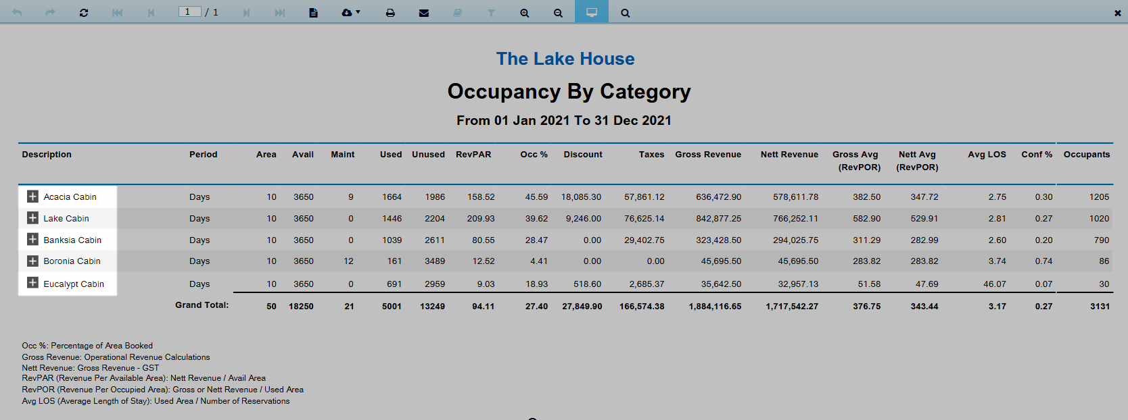Screen dimensions: 1128x420
Task: Close the report viewer with the X
Action: click(x=1117, y=13)
